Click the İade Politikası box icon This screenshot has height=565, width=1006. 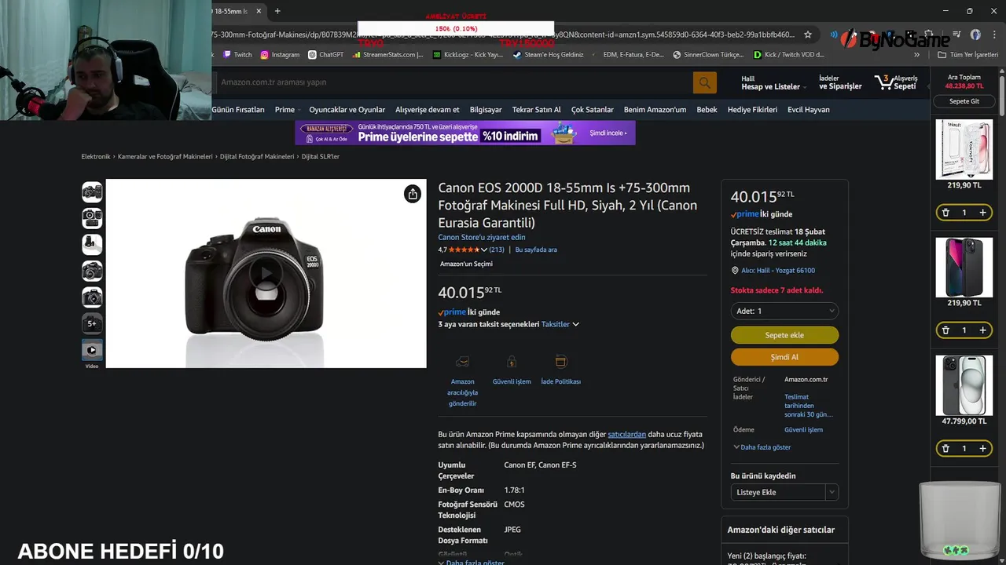(560, 362)
